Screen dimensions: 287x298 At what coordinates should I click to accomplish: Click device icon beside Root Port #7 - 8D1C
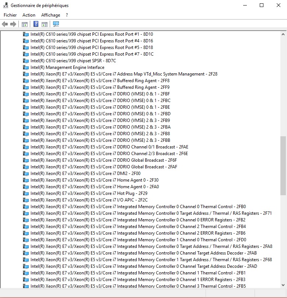pos(26,54)
